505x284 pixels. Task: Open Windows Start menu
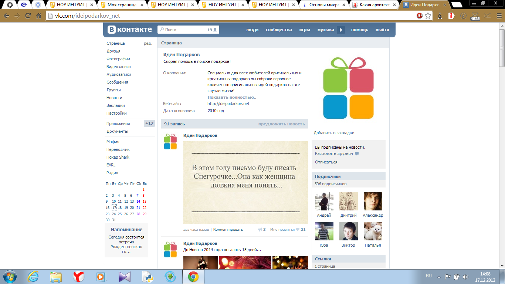pyautogui.click(x=10, y=277)
